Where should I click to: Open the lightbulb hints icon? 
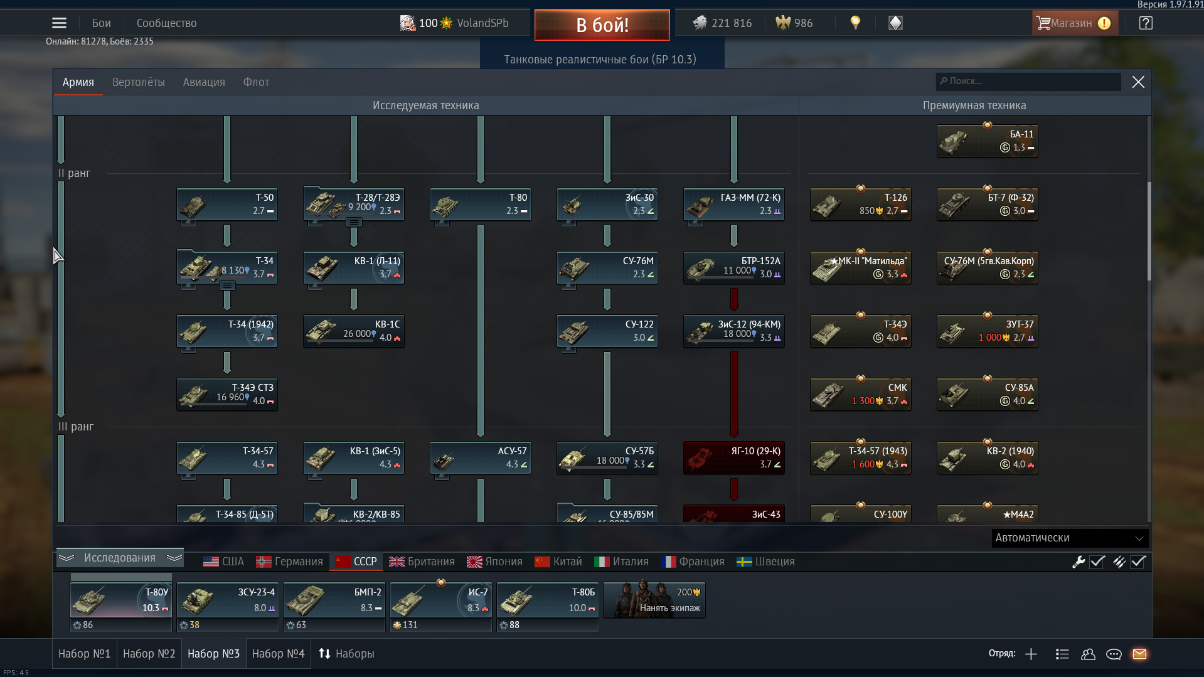tap(855, 23)
